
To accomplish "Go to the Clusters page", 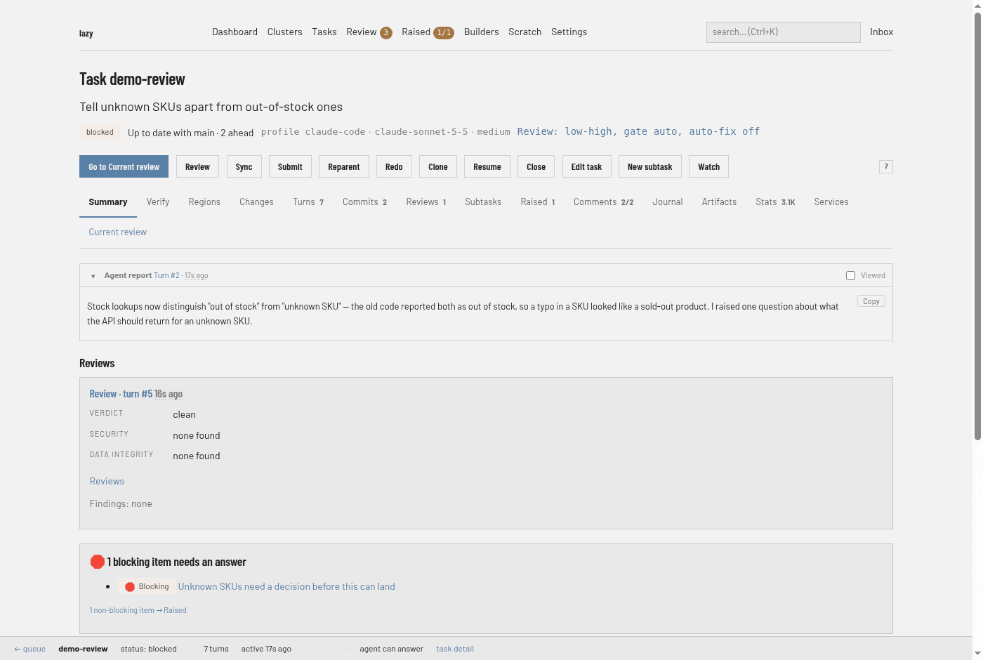I will [x=284, y=32].
